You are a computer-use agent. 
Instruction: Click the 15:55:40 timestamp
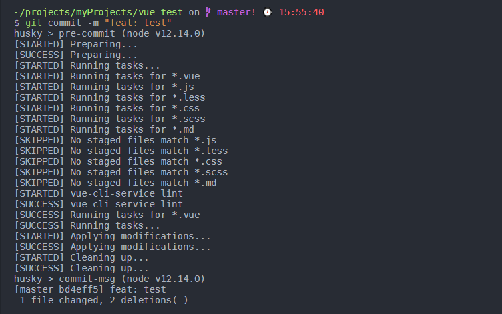coord(300,12)
